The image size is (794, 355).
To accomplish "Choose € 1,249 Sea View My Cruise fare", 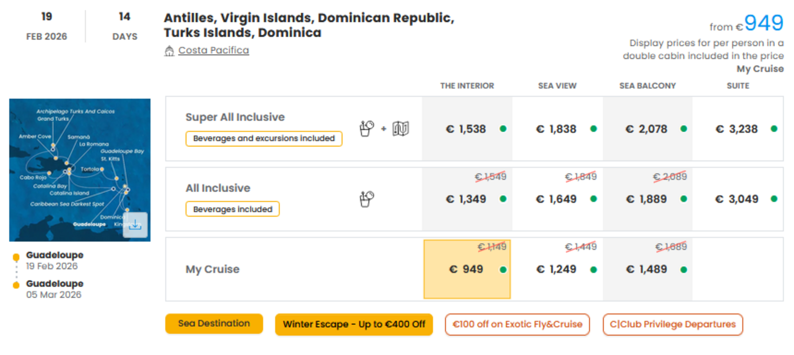I will (x=557, y=269).
